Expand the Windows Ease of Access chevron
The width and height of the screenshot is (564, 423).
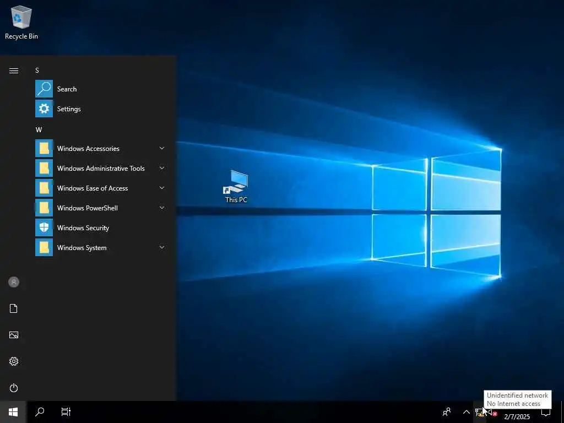pos(162,188)
